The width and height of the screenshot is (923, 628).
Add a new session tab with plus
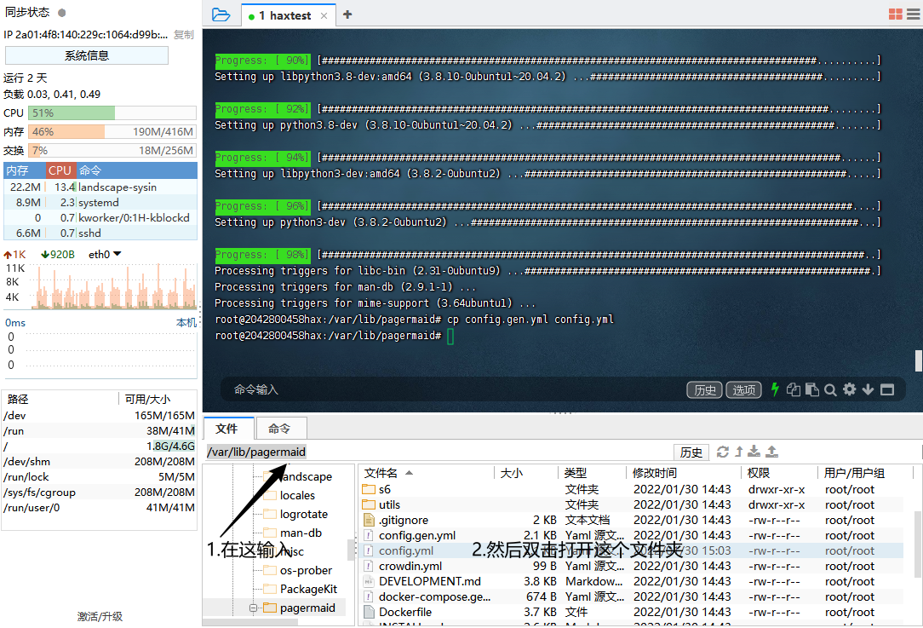click(347, 14)
